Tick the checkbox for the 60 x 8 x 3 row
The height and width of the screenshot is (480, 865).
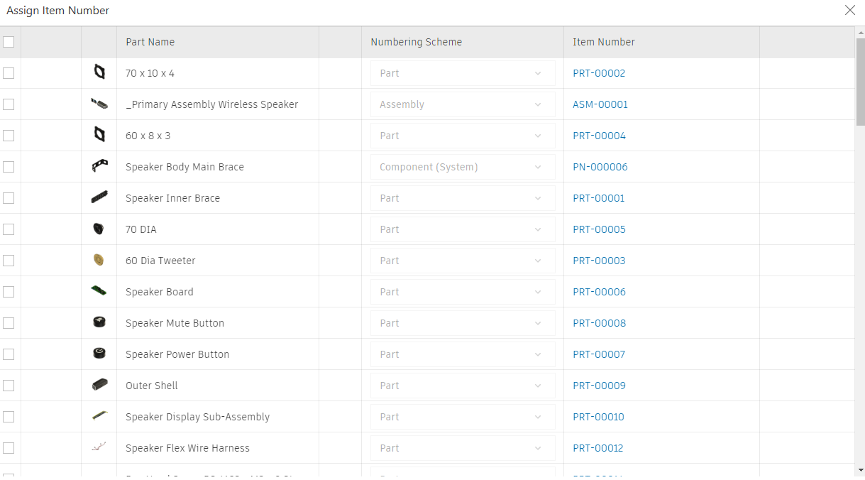click(9, 136)
